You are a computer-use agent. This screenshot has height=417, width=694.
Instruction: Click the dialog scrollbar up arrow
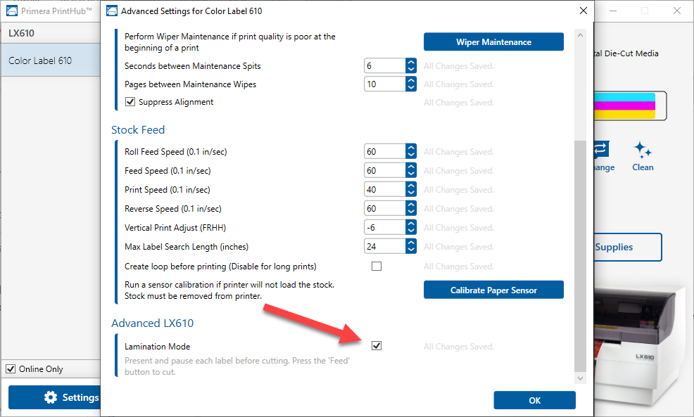[x=580, y=35]
